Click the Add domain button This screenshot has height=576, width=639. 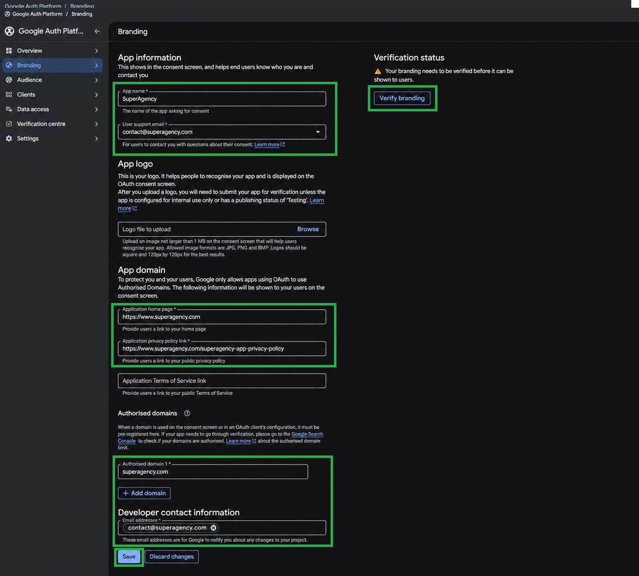point(144,493)
